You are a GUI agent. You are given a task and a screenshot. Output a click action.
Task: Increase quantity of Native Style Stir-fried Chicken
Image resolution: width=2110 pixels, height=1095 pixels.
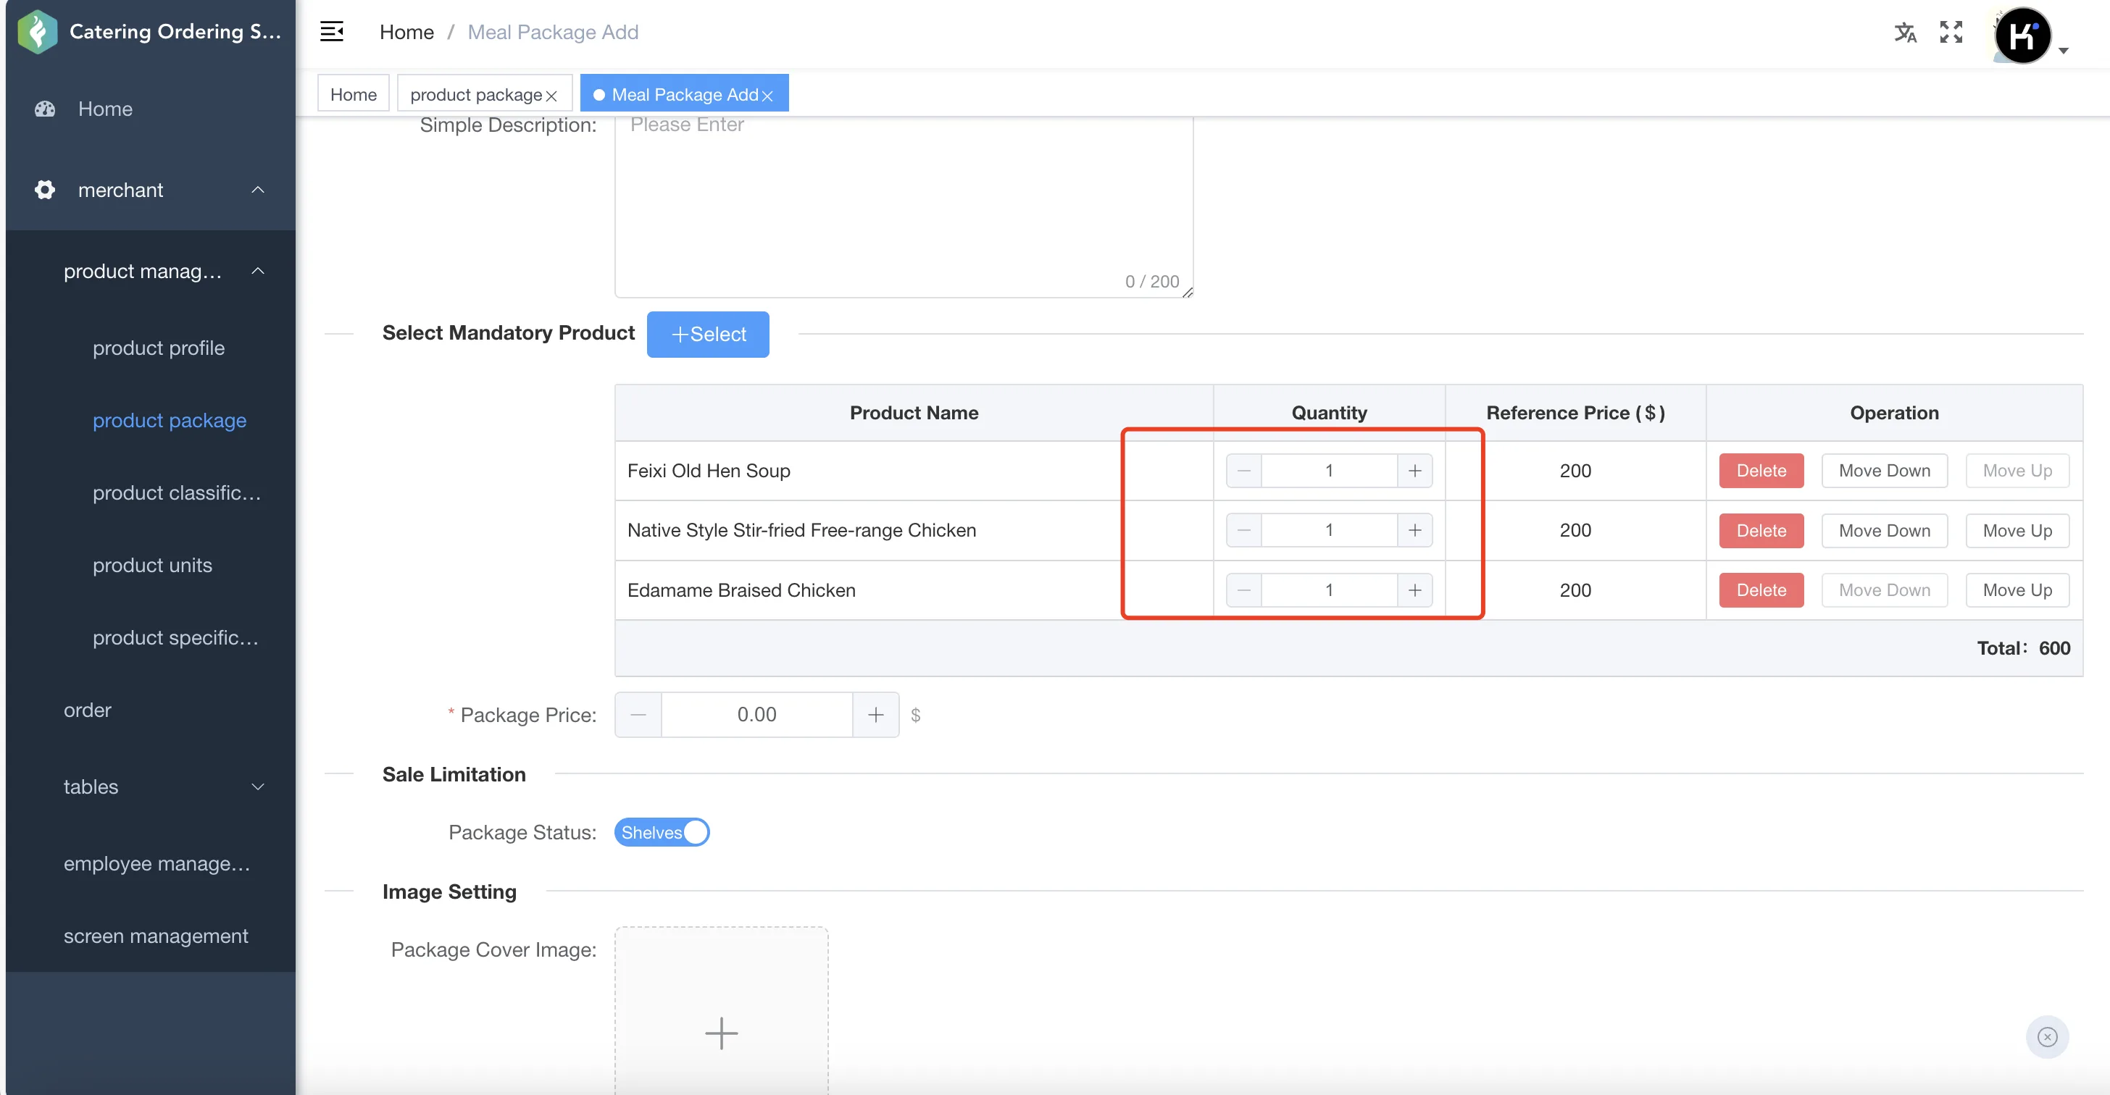[1414, 530]
